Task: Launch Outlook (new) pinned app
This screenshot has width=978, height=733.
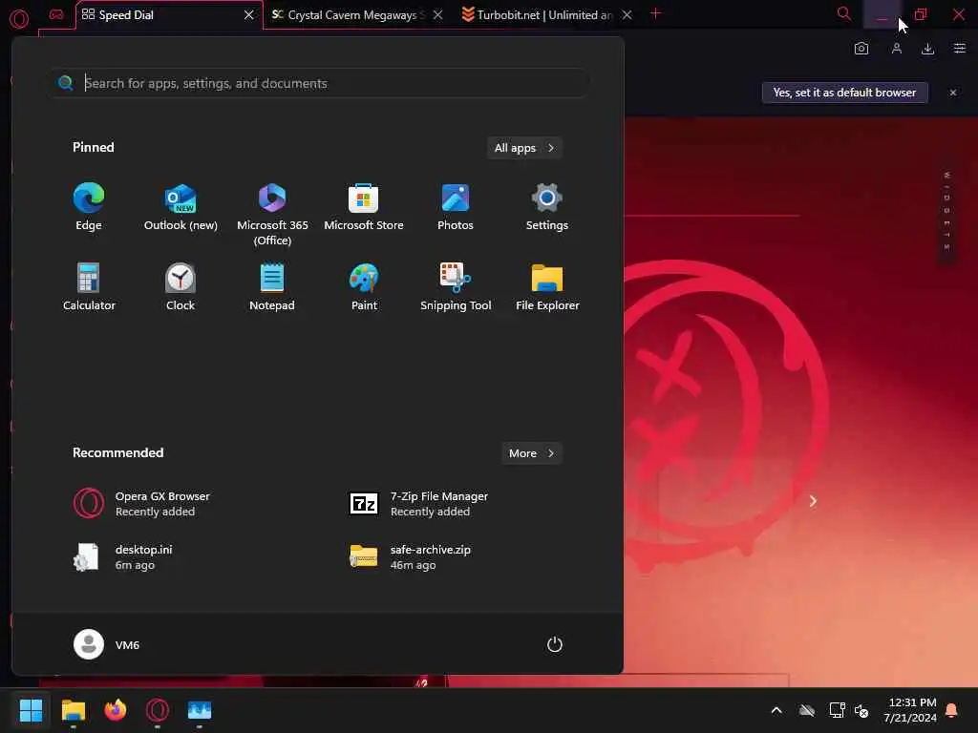Action: 181,207
